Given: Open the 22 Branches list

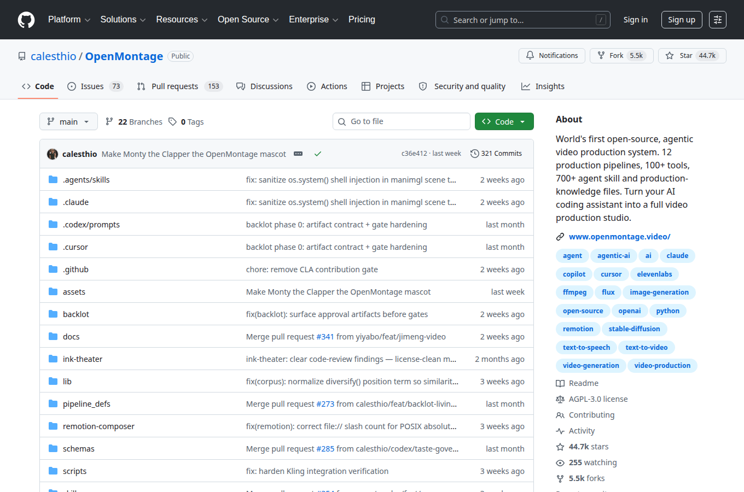Looking at the screenshot, I should [134, 122].
